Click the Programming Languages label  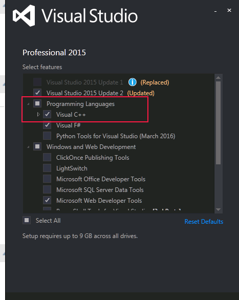(x=80, y=104)
